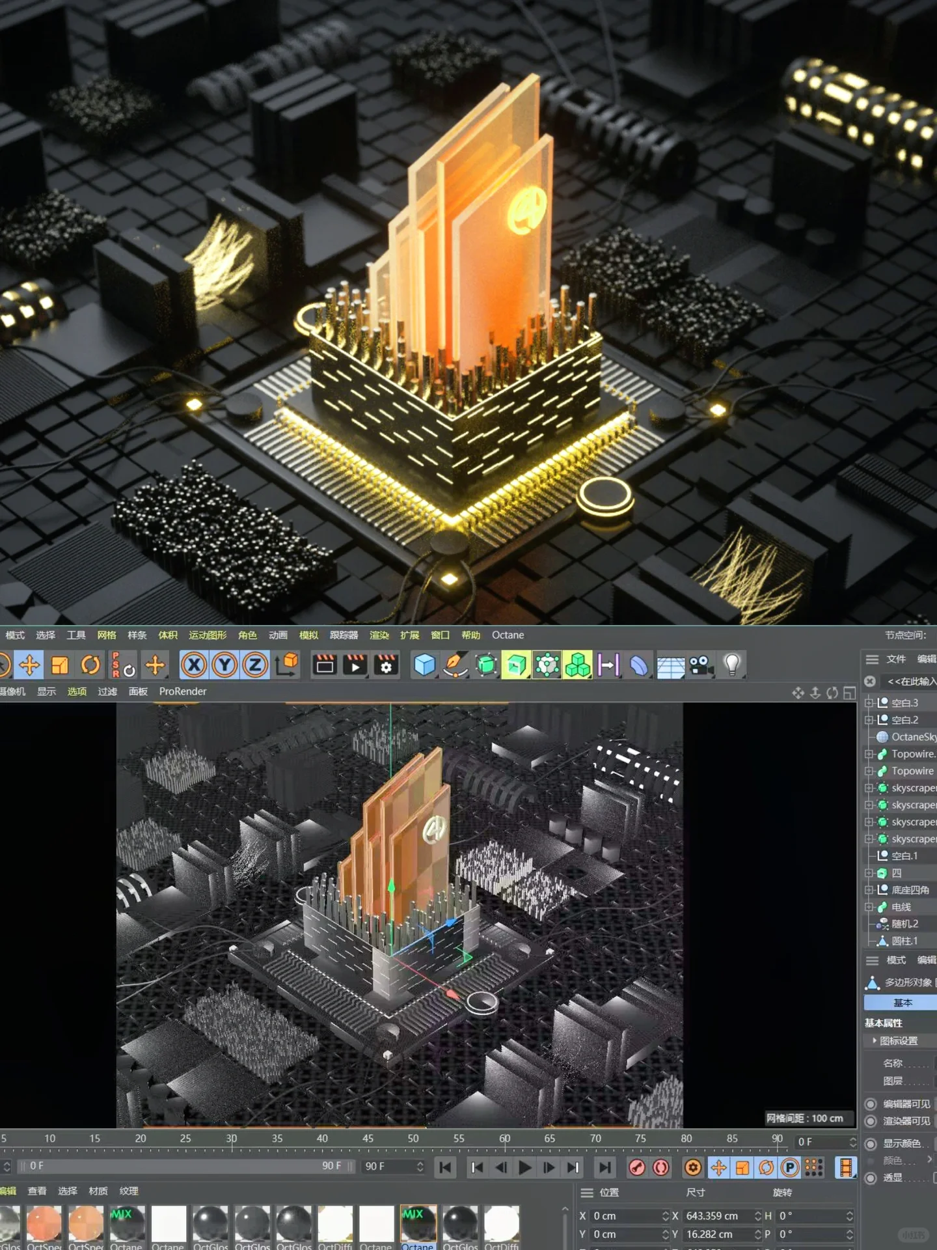
Task: Select the Move tool in top toolbar
Action: click(x=29, y=665)
